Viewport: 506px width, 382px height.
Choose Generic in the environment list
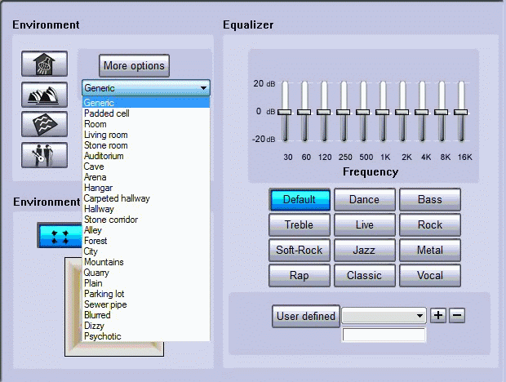146,103
